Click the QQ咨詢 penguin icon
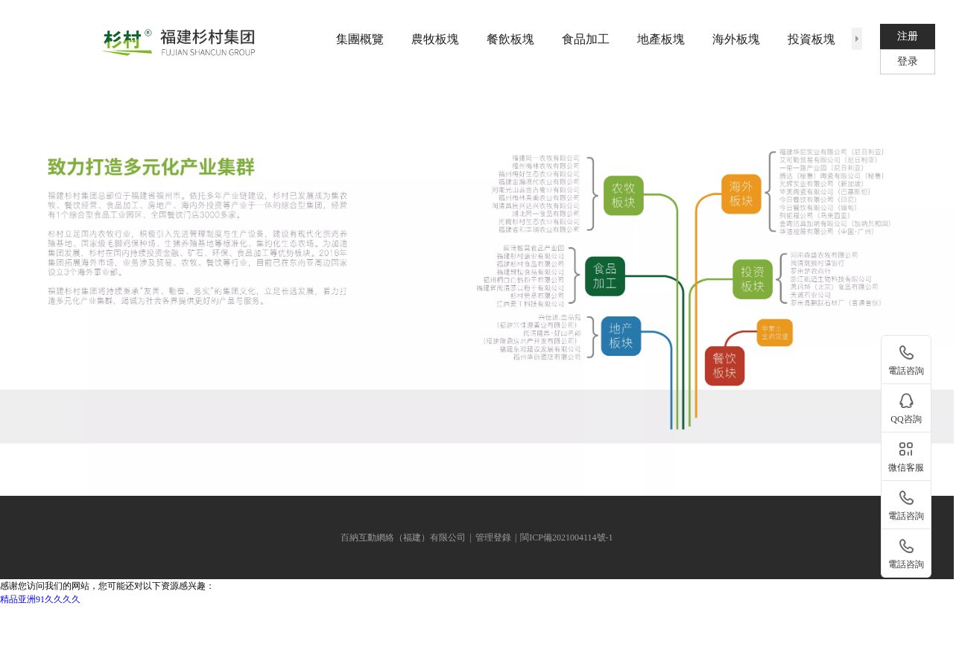Screen dimensions: 959x670 pyautogui.click(x=906, y=401)
